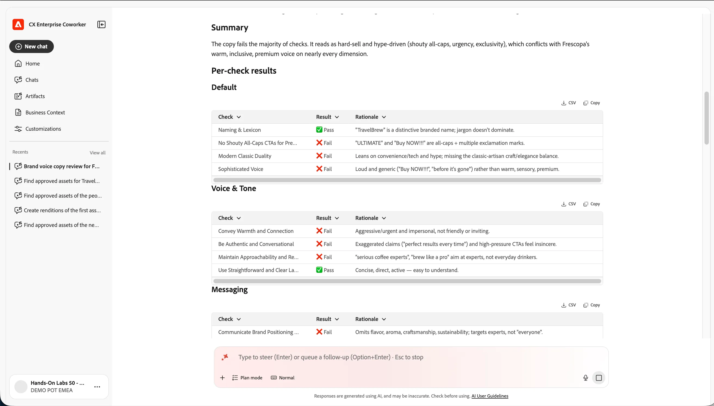Screen dimensions: 714x406
Task: Toggle Plan mode
Action: click(x=247, y=378)
